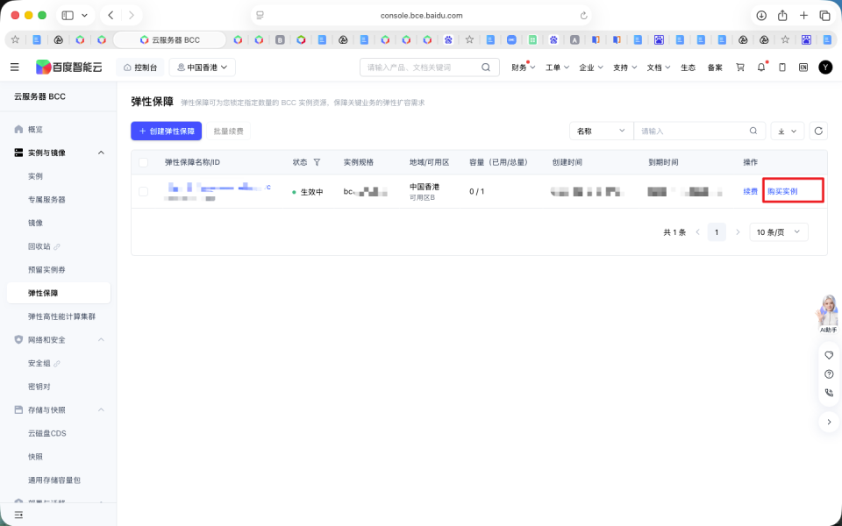Open the 企业 header menu
The width and height of the screenshot is (842, 526).
(x=590, y=68)
